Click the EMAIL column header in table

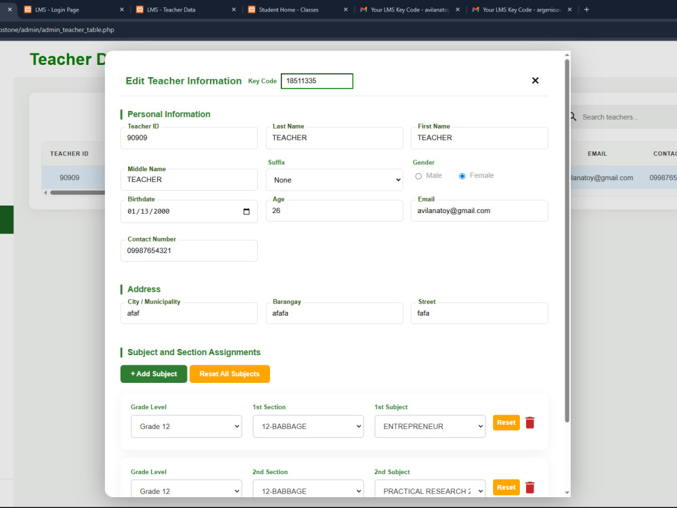click(597, 154)
